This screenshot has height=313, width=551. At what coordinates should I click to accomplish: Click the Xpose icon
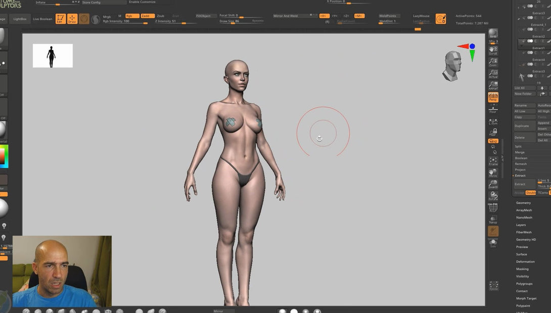(x=493, y=286)
